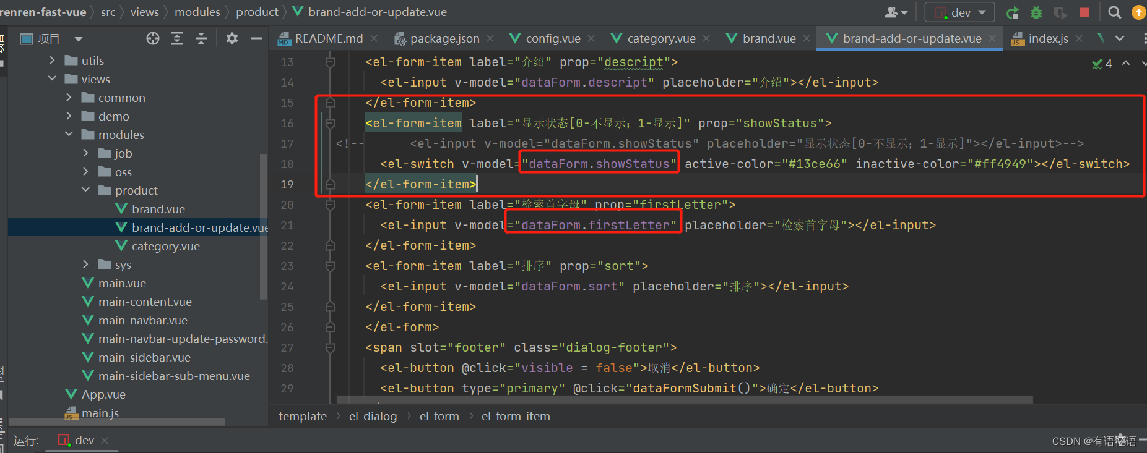
Task: Expand the common folder
Action: tap(69, 98)
